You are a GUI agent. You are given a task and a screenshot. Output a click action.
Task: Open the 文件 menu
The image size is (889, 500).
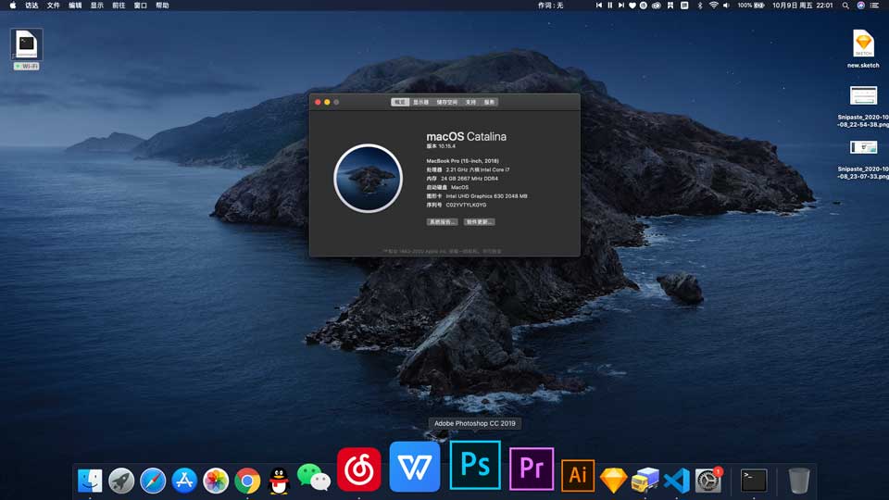point(54,6)
